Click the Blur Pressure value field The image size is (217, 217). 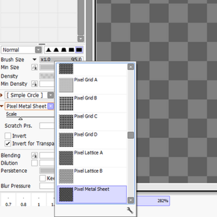(47, 186)
